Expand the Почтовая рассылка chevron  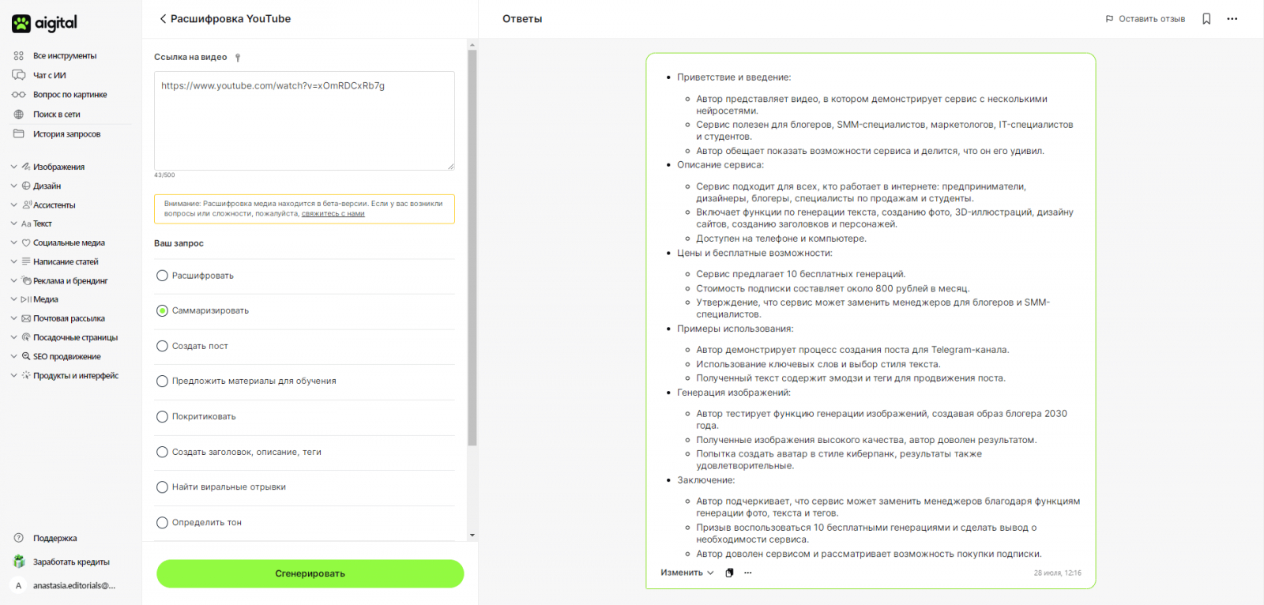click(x=13, y=318)
